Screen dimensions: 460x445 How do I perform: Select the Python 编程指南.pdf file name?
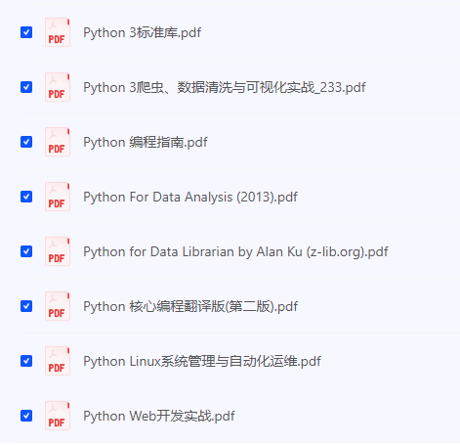tap(146, 142)
